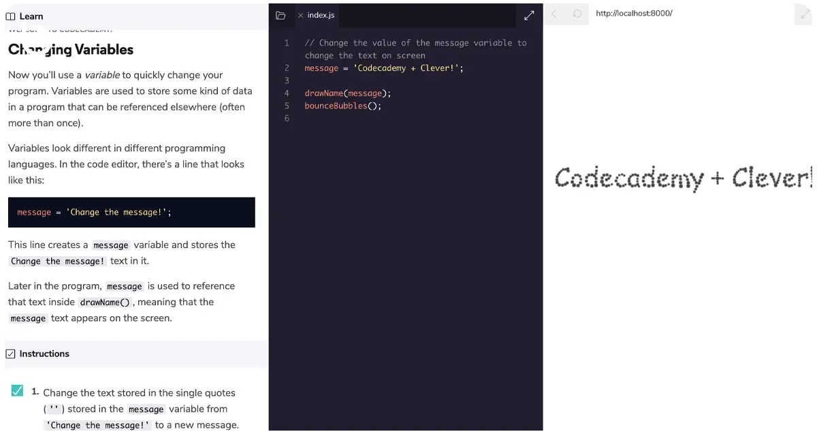Click the Changing Variables heading
The height and width of the screenshot is (434, 817).
pyautogui.click(x=71, y=49)
